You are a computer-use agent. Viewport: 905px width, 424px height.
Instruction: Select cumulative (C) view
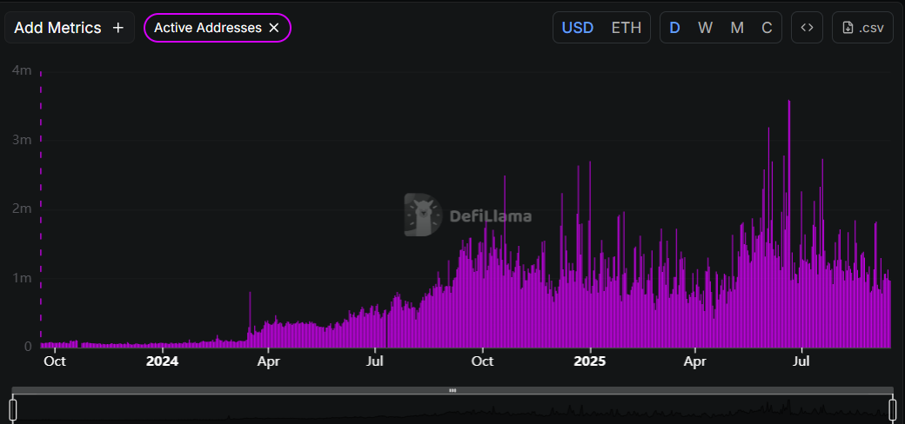tap(767, 28)
